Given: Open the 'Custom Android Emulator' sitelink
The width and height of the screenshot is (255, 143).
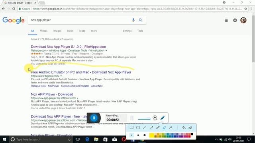Looking at the screenshot, I should (x=75, y=86).
